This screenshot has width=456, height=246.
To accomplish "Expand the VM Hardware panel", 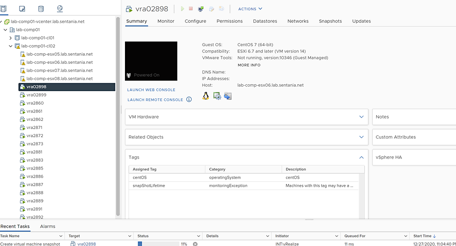I will tap(247, 117).
